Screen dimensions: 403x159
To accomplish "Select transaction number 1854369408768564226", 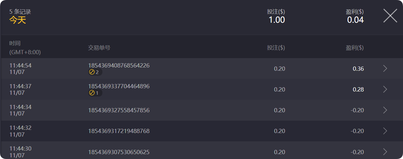I will pos(119,66).
